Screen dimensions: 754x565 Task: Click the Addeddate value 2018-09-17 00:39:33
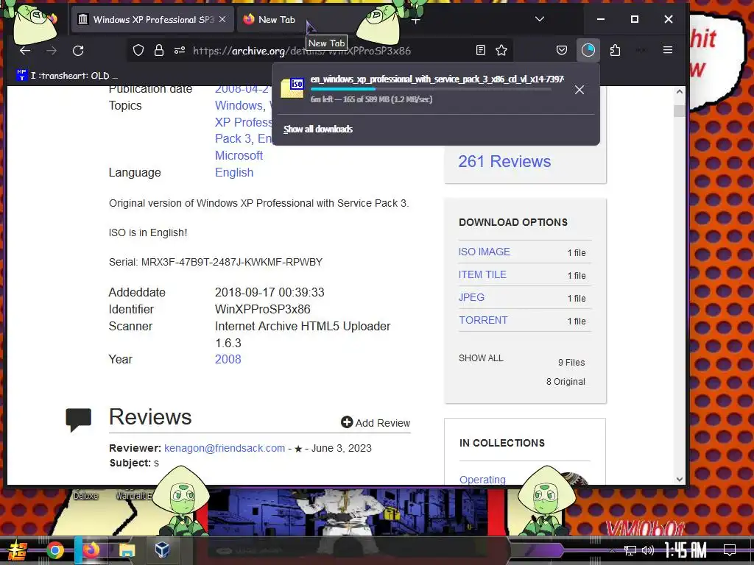pyautogui.click(x=269, y=293)
